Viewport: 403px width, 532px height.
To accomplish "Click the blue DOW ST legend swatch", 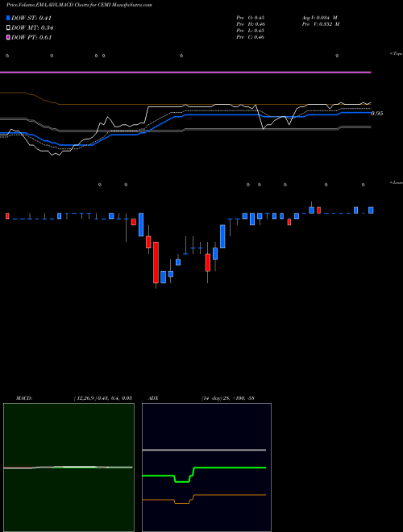I will [x=8, y=19].
